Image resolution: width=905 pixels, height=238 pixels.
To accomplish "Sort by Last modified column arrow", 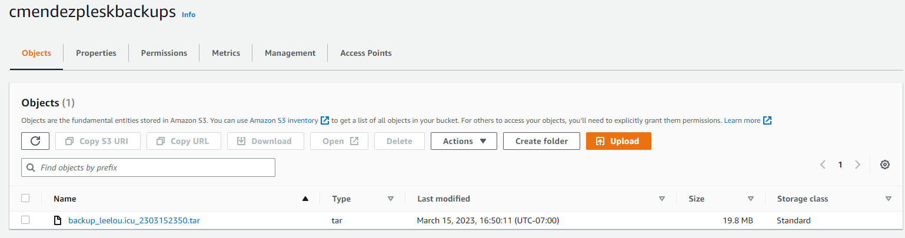I will tap(662, 199).
